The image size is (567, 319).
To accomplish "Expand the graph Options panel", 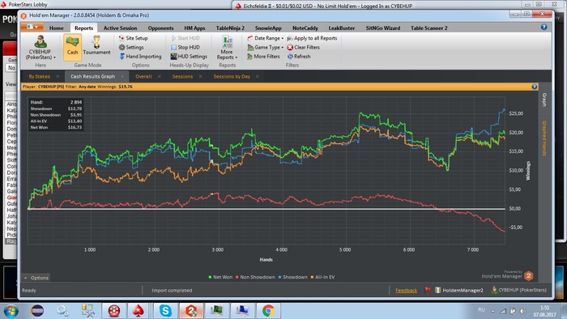I will [x=36, y=278].
